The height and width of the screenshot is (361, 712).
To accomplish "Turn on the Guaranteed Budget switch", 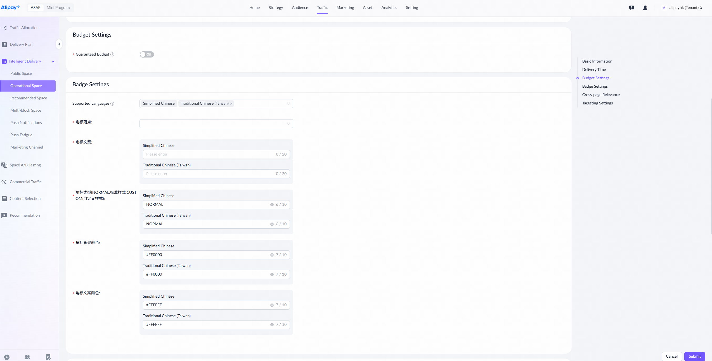I will coord(147,54).
